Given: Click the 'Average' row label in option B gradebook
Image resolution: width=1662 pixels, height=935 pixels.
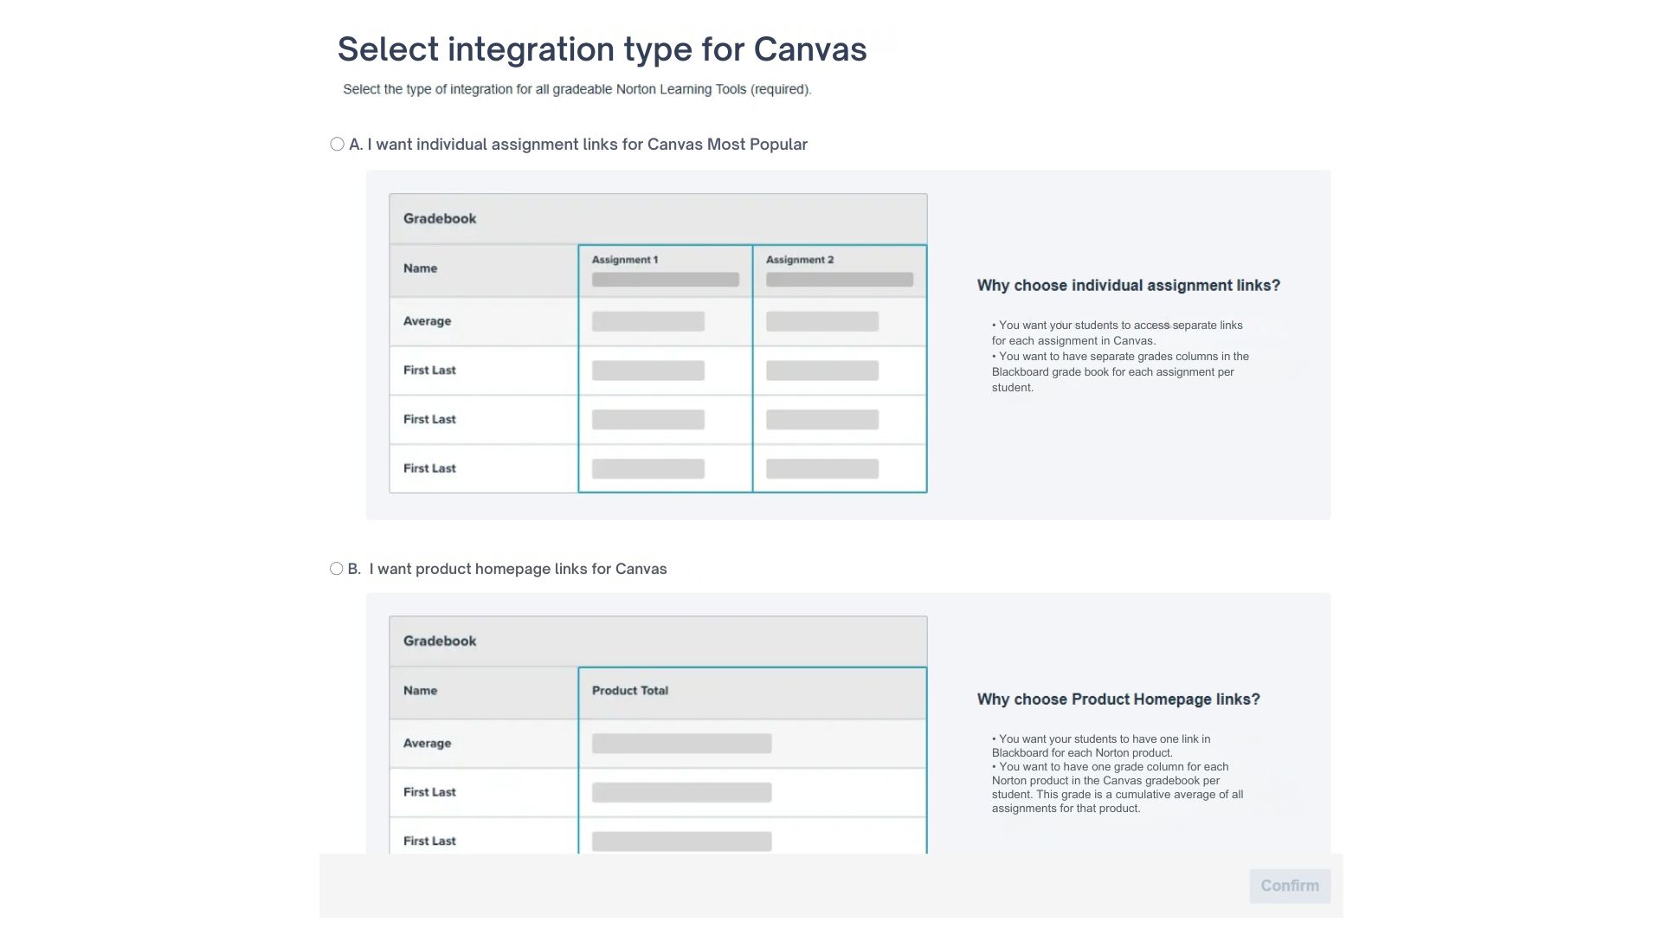Looking at the screenshot, I should point(427,744).
